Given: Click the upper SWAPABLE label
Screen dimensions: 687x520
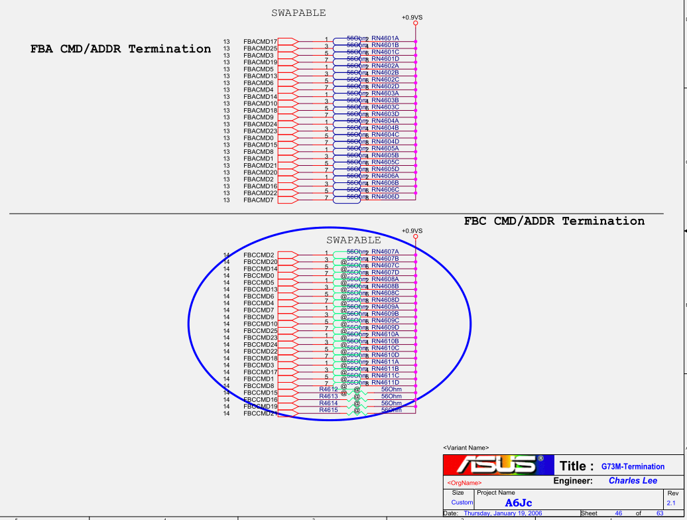Looking at the screenshot, I should [298, 13].
